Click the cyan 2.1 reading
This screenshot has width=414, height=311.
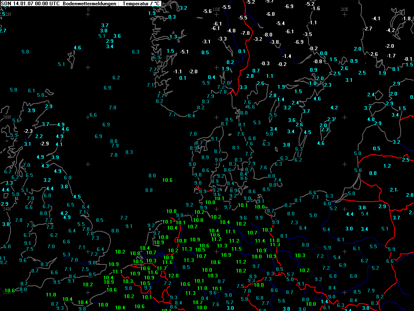393,190
